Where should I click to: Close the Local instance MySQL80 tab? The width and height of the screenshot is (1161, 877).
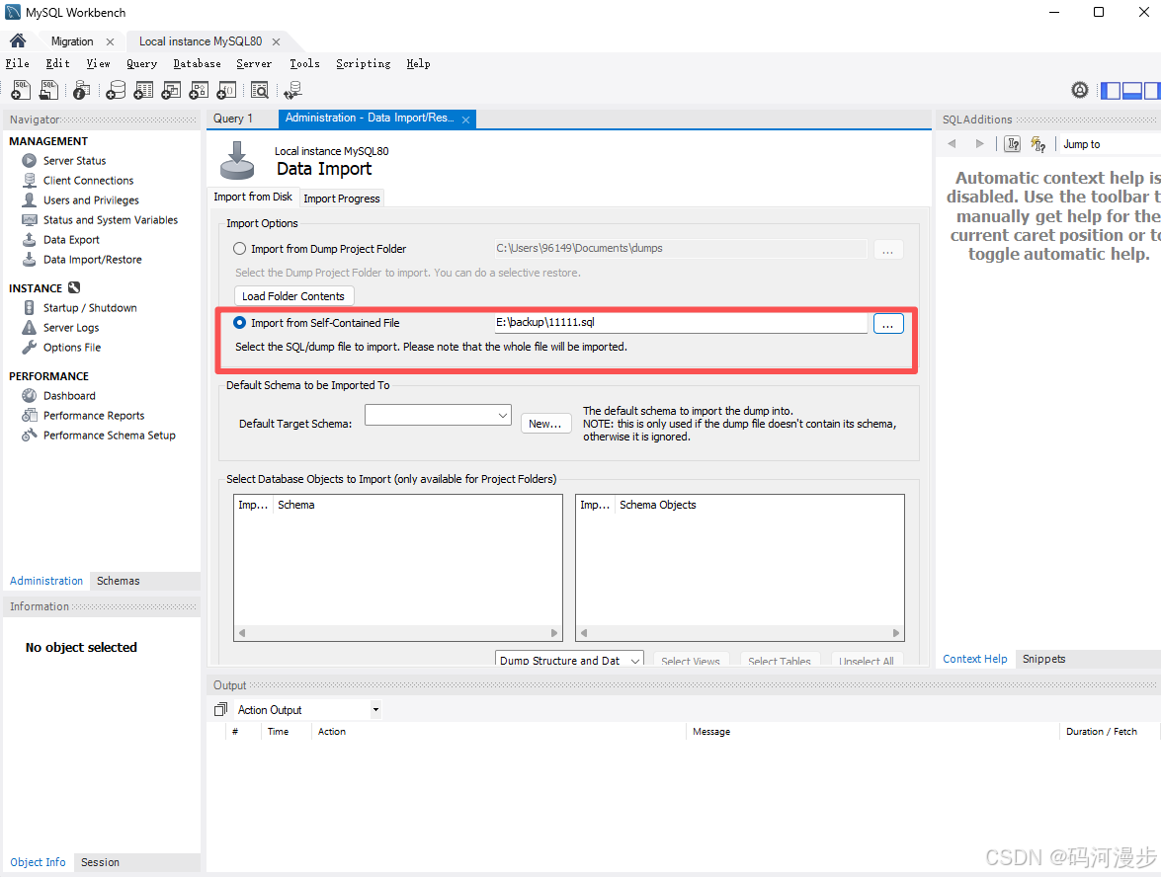(276, 41)
